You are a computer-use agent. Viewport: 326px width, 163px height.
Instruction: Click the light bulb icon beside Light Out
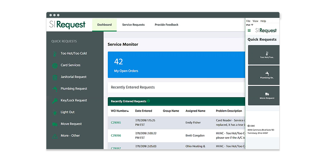coord(55,113)
